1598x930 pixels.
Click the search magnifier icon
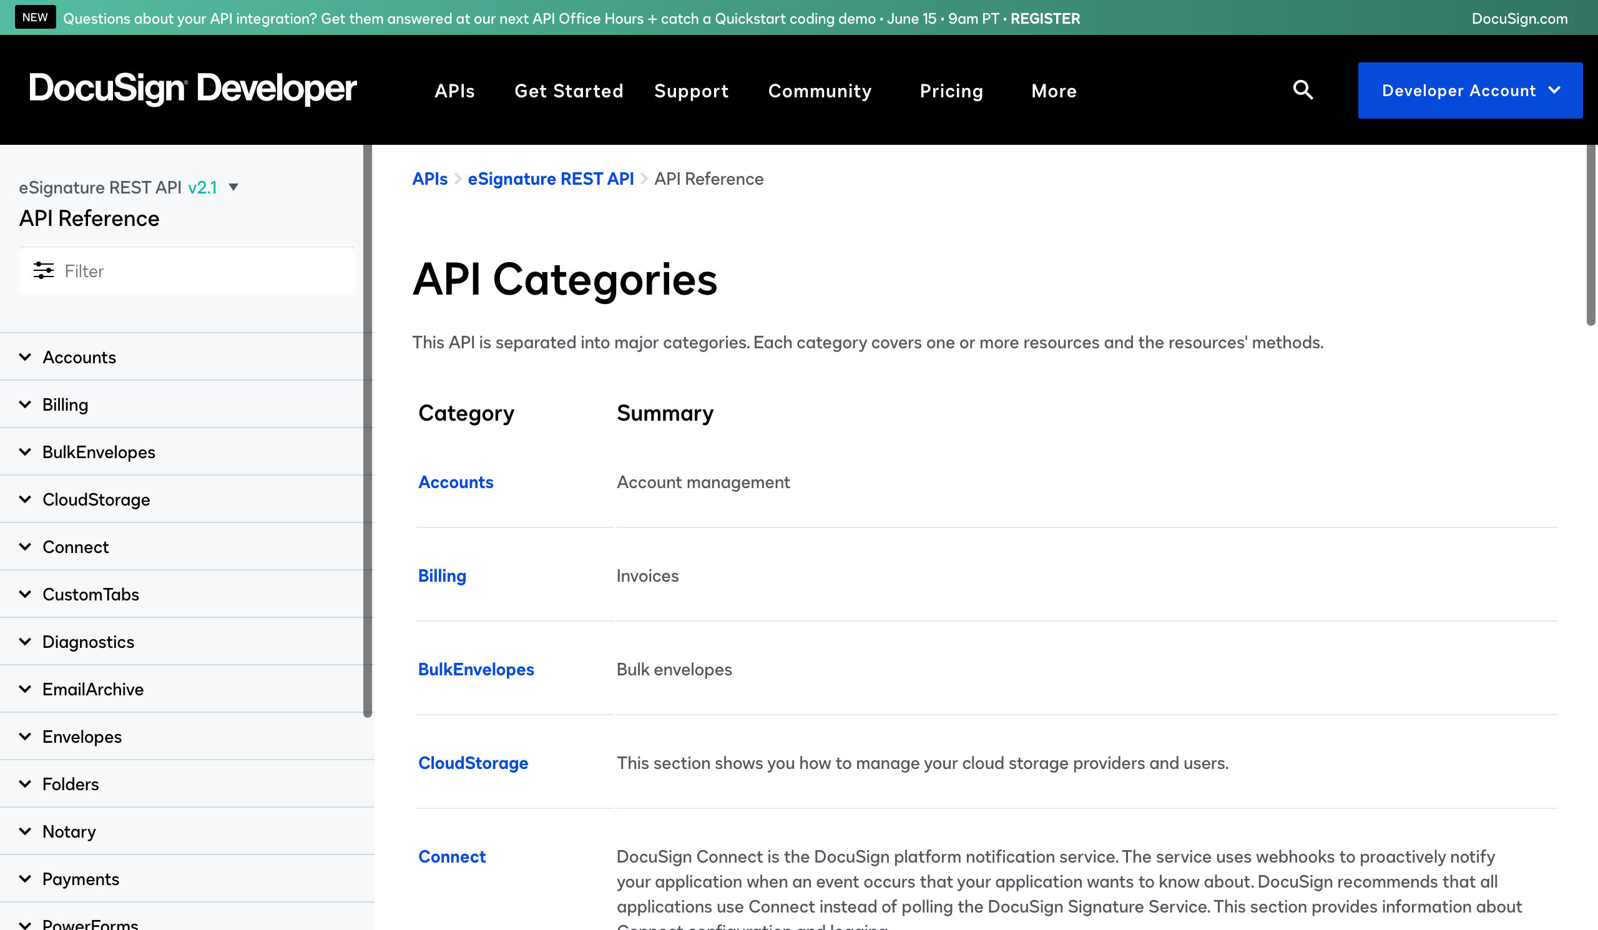(x=1303, y=90)
